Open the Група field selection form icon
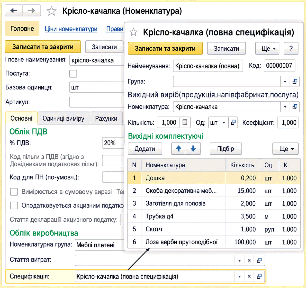Image resolution: width=306 pixels, height=288 pixels. 295,81
